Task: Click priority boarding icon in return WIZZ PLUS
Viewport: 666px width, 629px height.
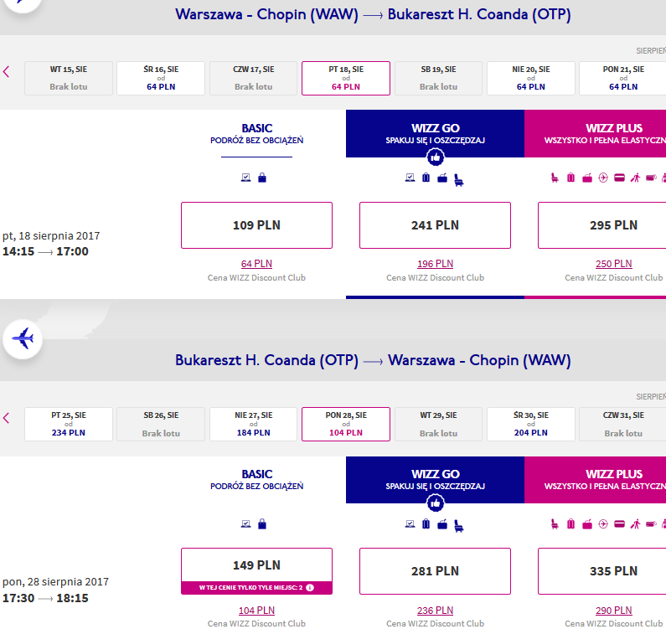Action: (x=635, y=523)
